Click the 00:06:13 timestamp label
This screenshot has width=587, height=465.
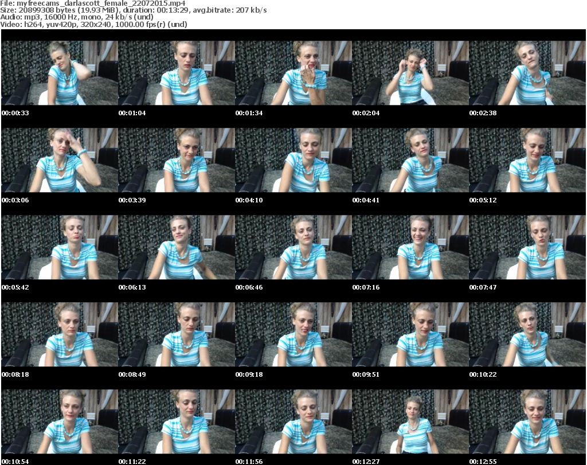click(132, 287)
